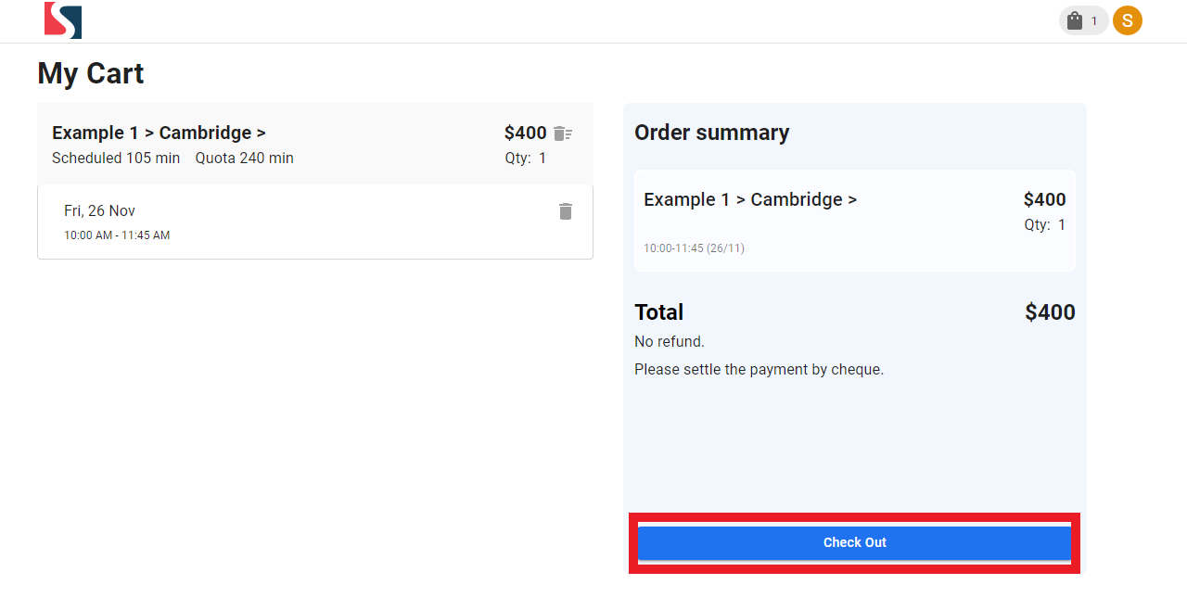Screen dimensions: 1187x597
Task: Delete the Fri, 26 Nov time slot
Action: (x=566, y=211)
